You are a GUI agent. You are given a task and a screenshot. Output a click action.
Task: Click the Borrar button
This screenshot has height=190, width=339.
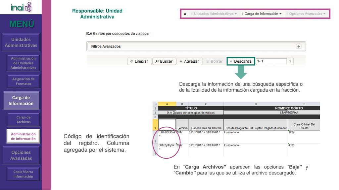(x=214, y=61)
